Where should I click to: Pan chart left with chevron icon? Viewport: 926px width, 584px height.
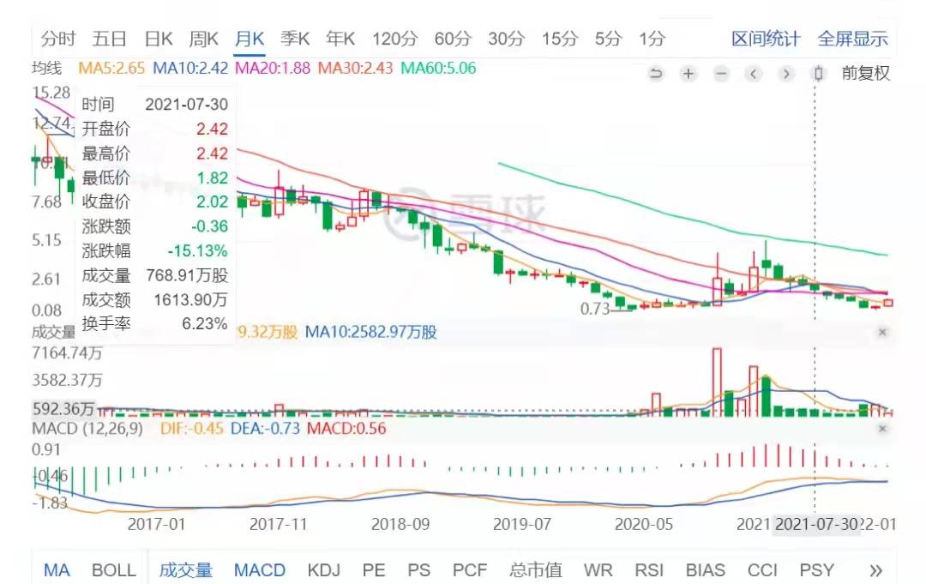(753, 74)
